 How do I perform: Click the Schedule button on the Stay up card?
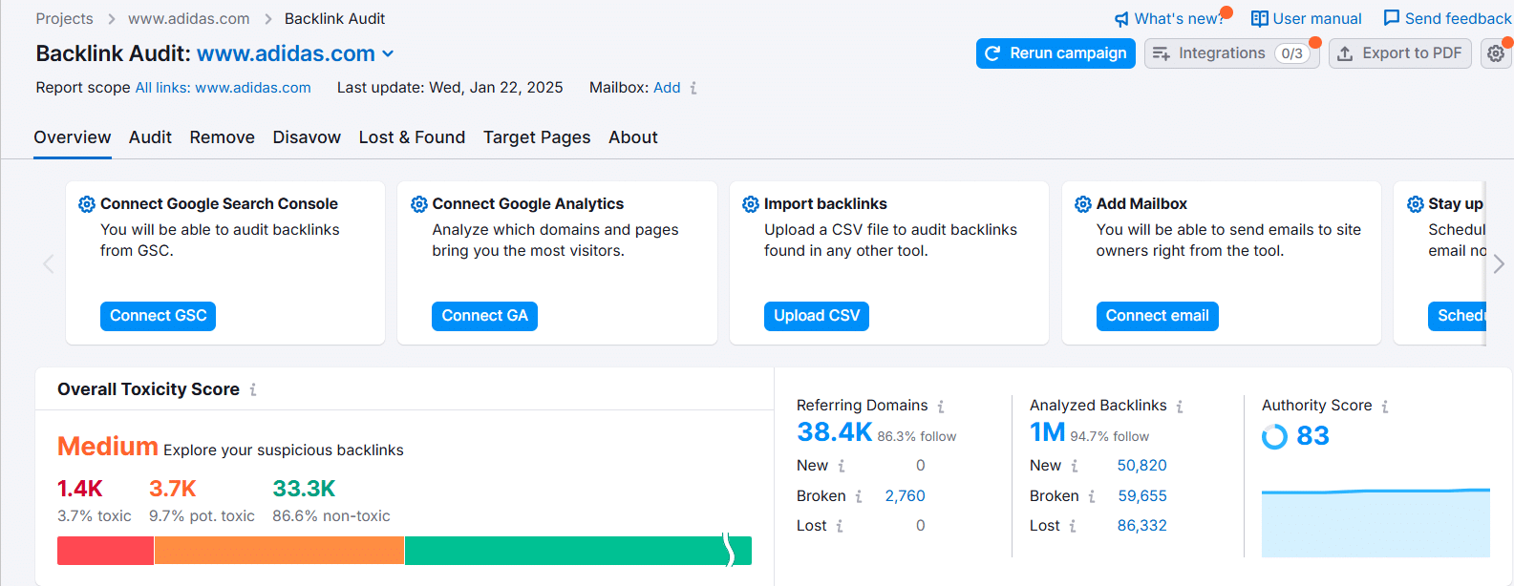tap(1458, 316)
